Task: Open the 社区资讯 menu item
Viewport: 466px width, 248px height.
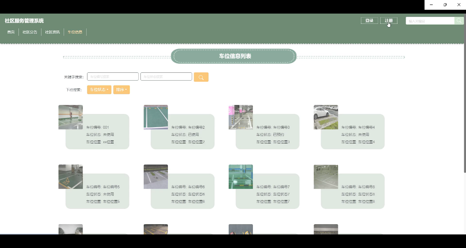Action: click(x=52, y=32)
